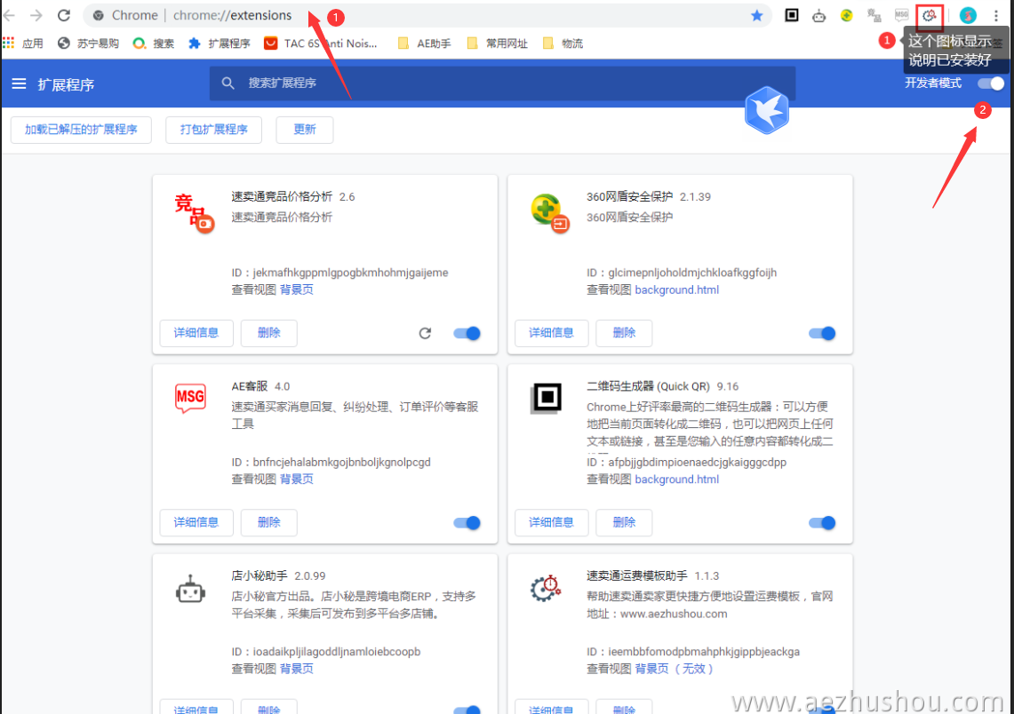Open the Chrome three-dot menu
Viewport: 1014px width, 714px height.
[x=996, y=15]
